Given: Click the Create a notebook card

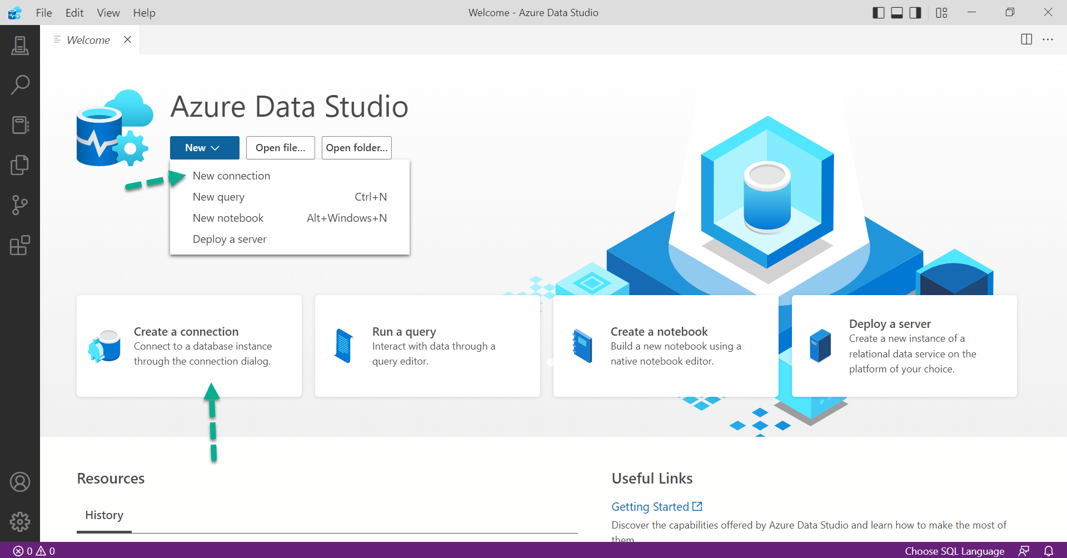Looking at the screenshot, I should [x=666, y=346].
